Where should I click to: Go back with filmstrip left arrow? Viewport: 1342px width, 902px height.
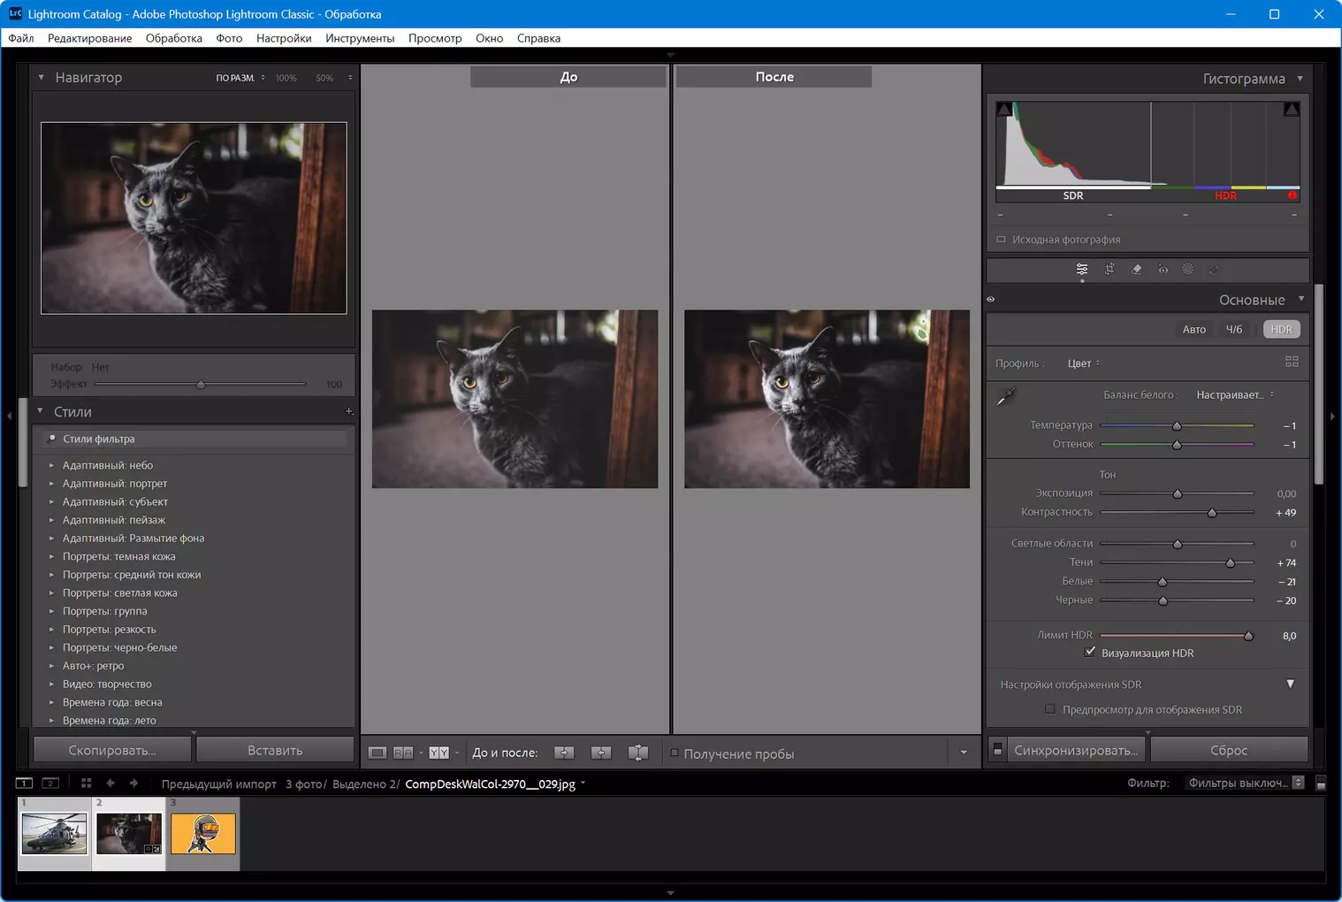click(x=111, y=783)
